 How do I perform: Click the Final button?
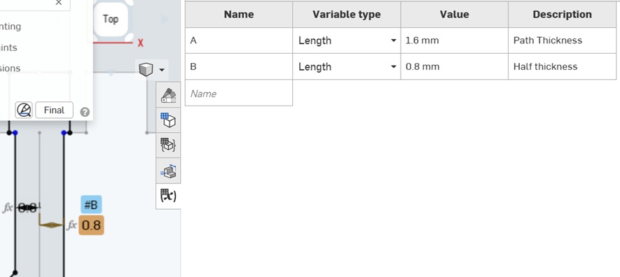(54, 110)
